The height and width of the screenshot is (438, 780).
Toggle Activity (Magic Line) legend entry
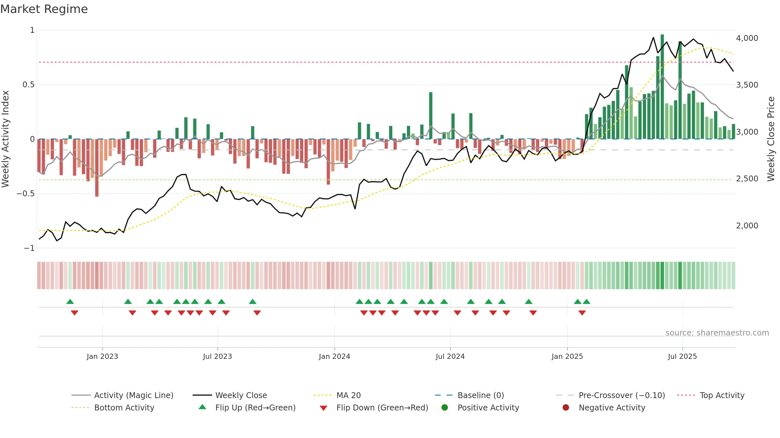coord(123,395)
